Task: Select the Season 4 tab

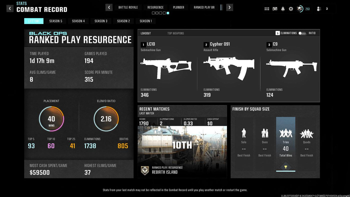Action: (x=78, y=21)
